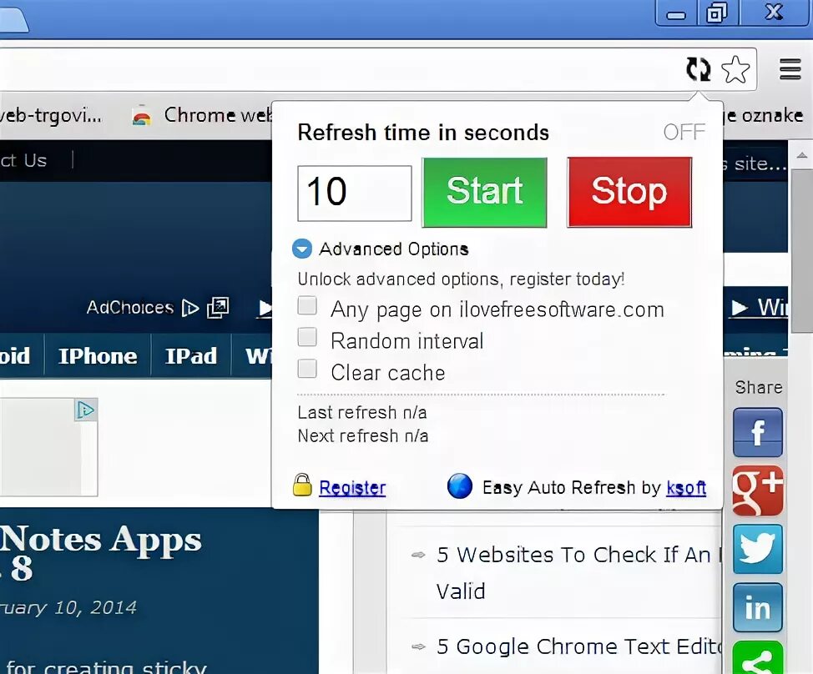Click the blue globe icon

click(x=459, y=486)
